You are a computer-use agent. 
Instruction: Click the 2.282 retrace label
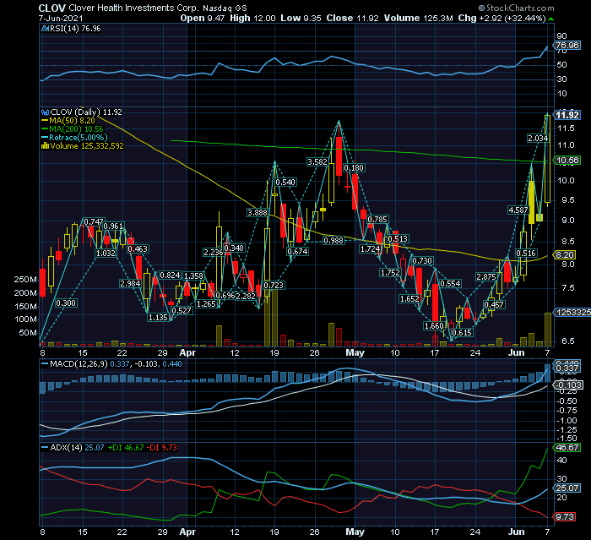tap(246, 297)
